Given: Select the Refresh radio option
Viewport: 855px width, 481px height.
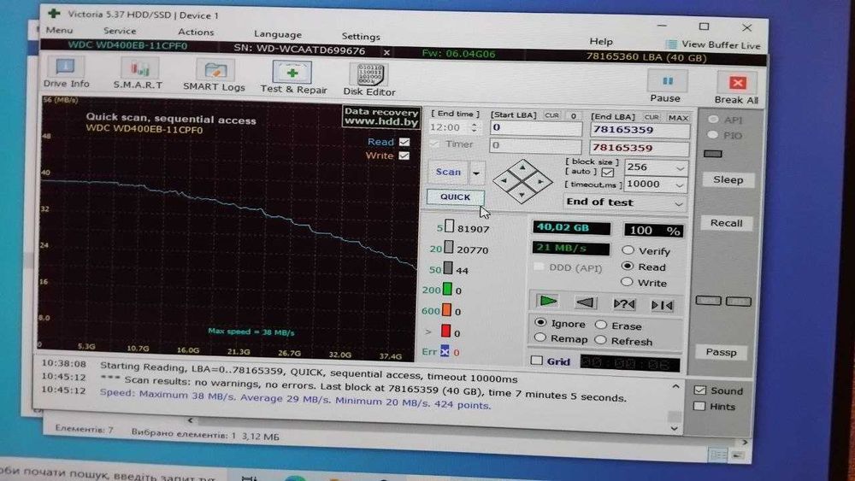Looking at the screenshot, I should click(x=600, y=340).
